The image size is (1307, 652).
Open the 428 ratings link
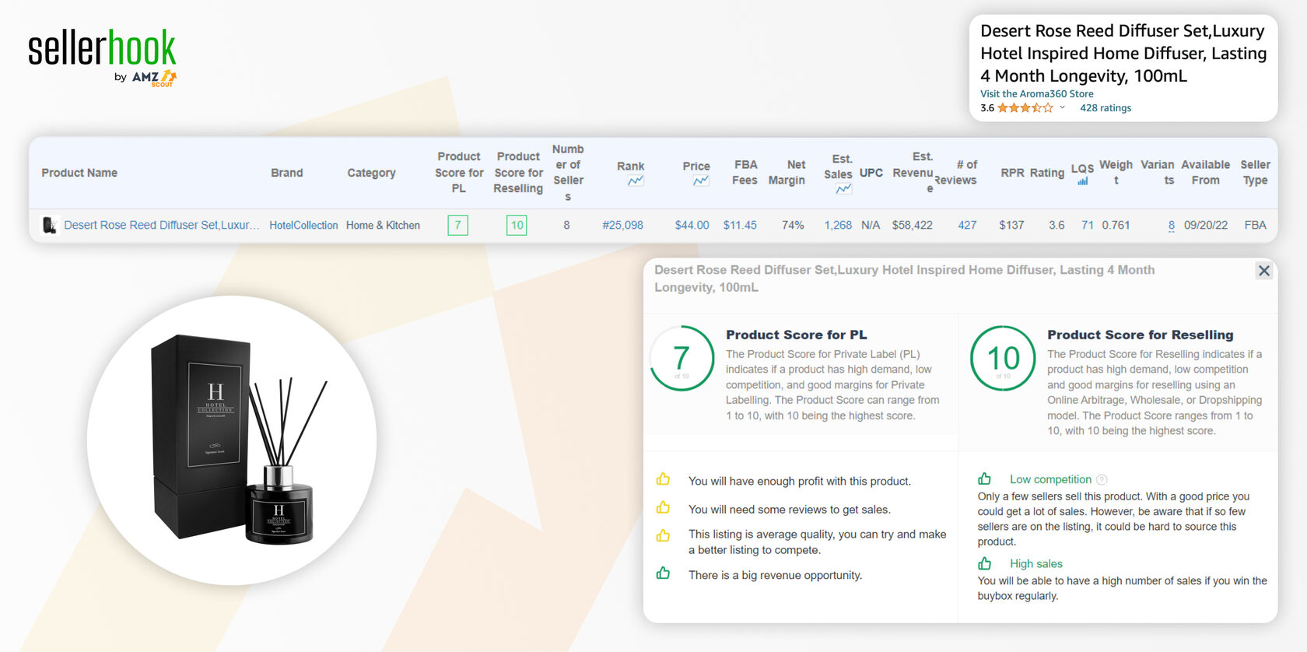coord(1106,108)
